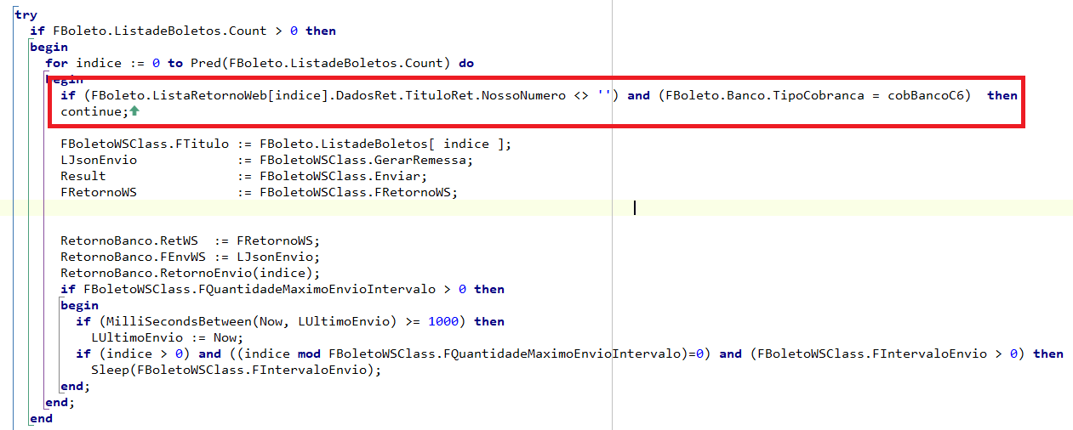Click the 'mod' operator keyword
The height and width of the screenshot is (430, 1073).
coord(310,354)
